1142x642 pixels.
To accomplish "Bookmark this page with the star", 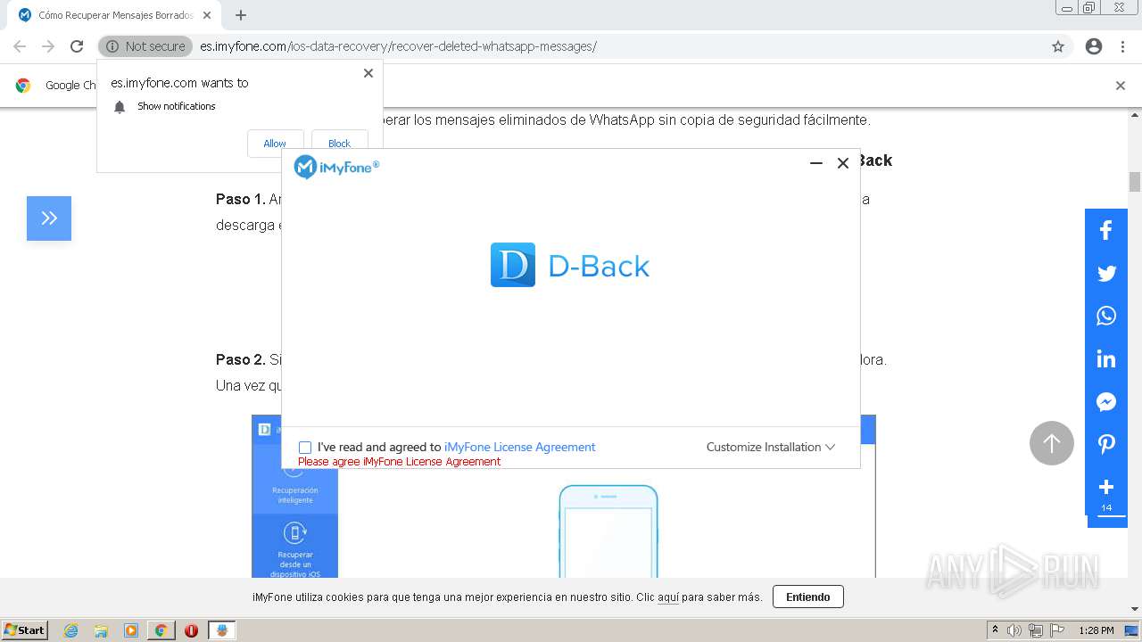I will pos(1058,46).
